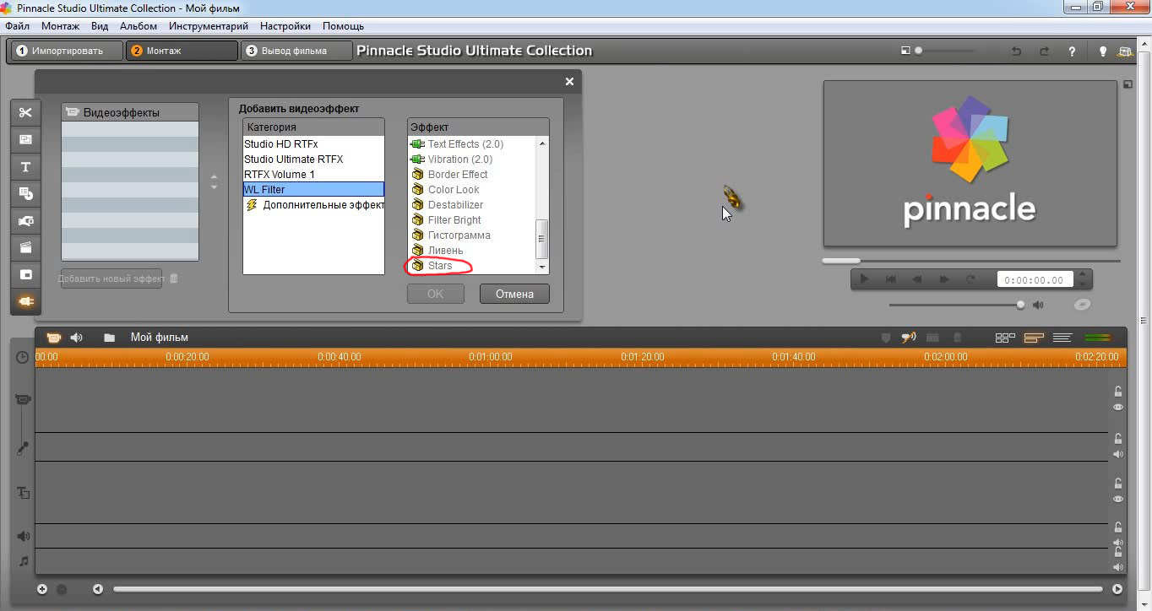Open the Файл menu

(x=17, y=26)
